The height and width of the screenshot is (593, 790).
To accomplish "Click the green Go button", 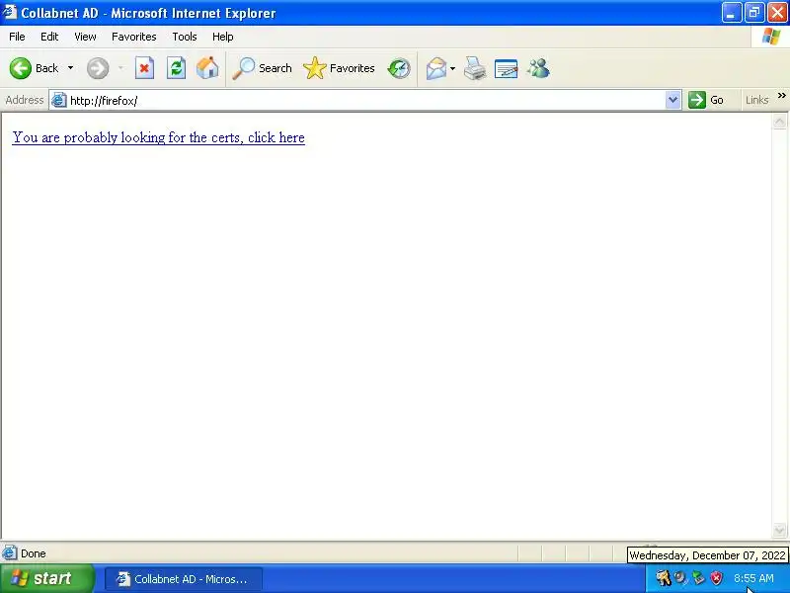I will pyautogui.click(x=706, y=100).
